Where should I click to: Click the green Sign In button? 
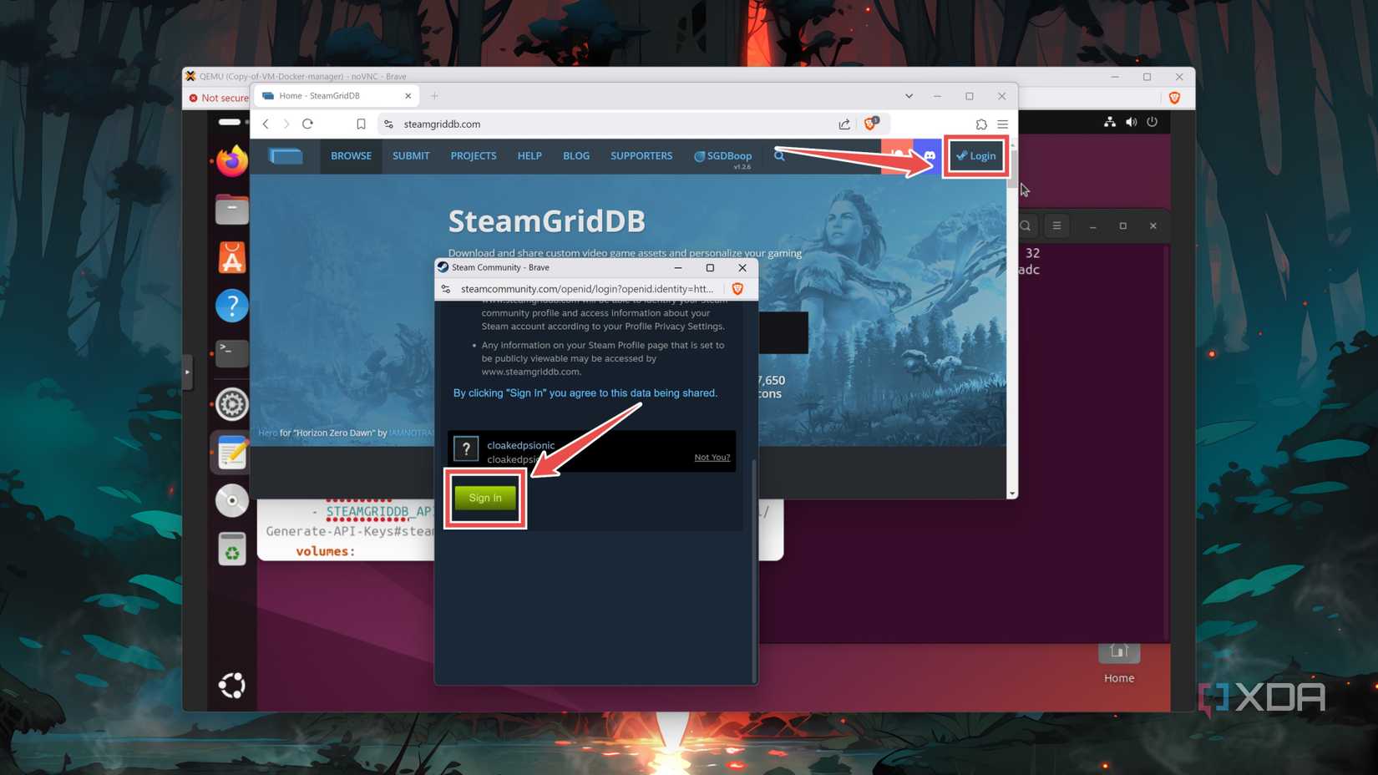(x=485, y=498)
